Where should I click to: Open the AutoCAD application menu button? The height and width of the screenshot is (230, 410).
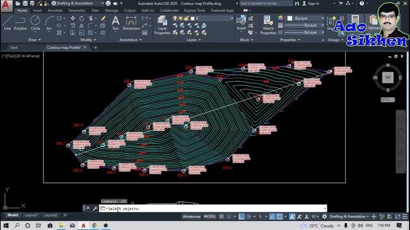click(x=6, y=6)
